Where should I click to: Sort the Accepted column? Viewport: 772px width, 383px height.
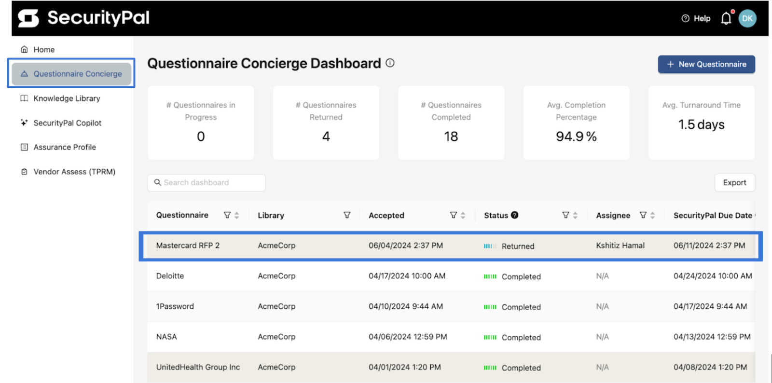463,215
